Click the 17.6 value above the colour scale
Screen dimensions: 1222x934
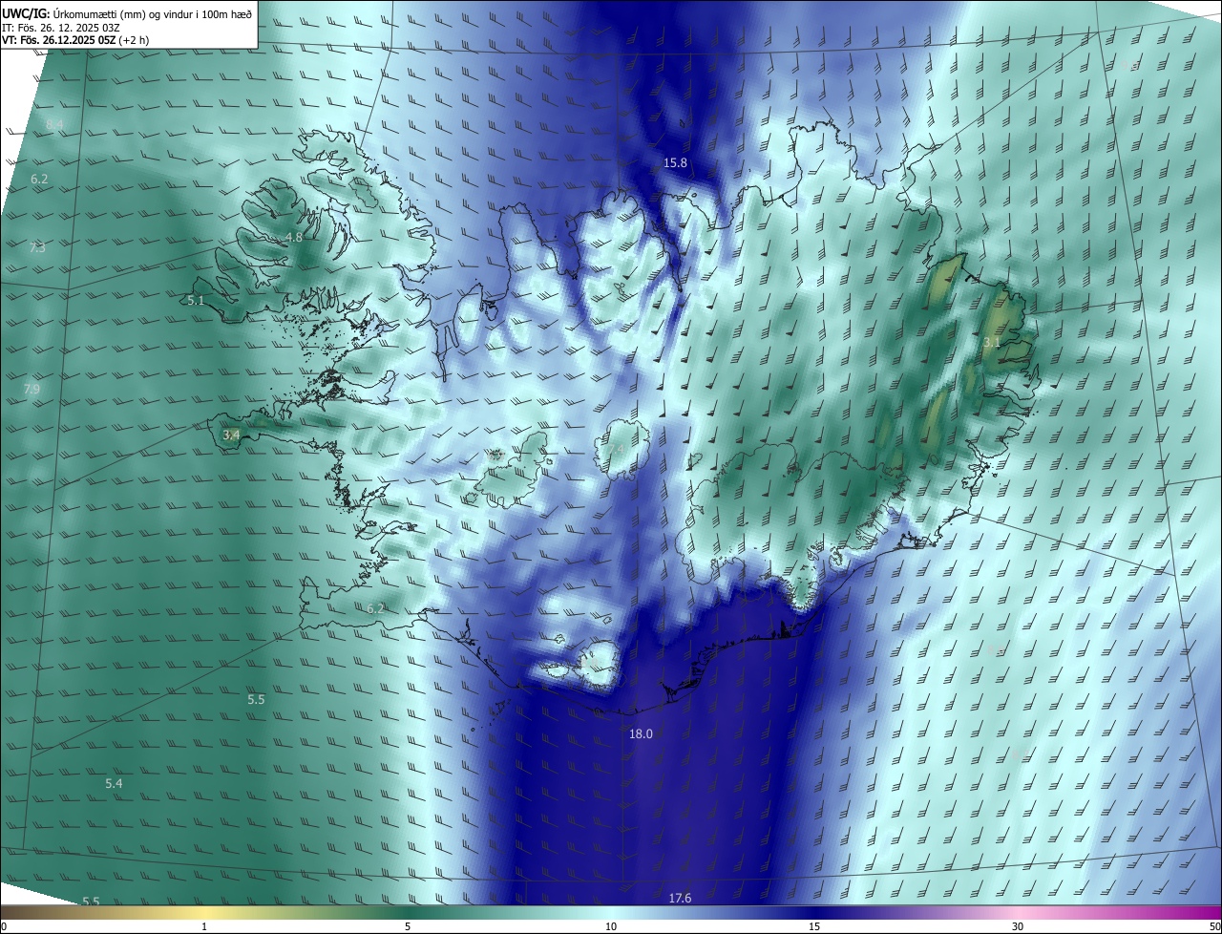click(680, 899)
